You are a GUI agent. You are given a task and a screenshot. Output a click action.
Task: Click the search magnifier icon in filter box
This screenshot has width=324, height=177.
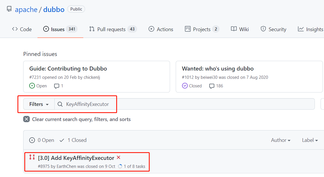point(60,104)
